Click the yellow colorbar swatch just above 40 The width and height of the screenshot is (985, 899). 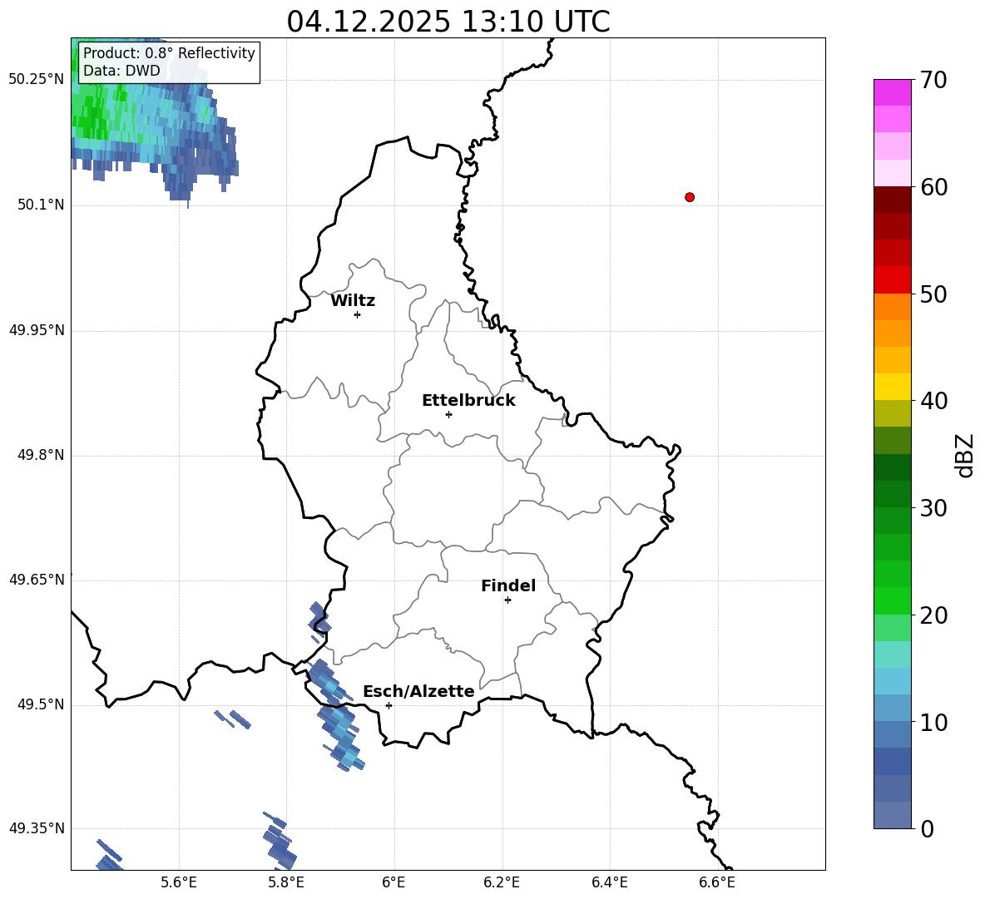(x=892, y=387)
